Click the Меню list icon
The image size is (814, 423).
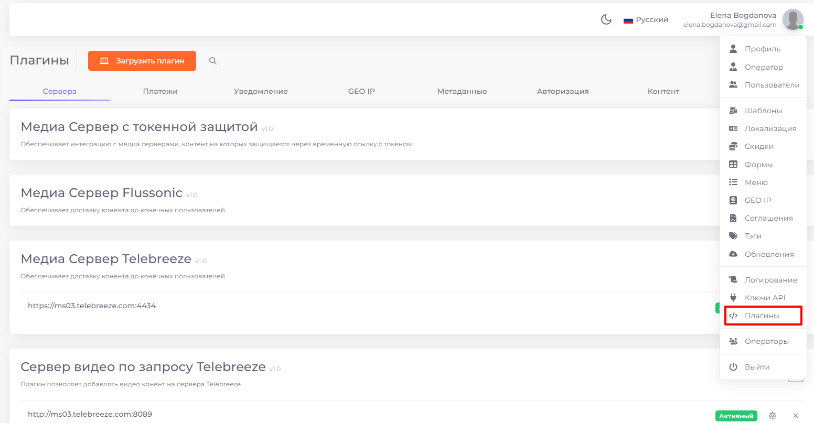point(733,182)
